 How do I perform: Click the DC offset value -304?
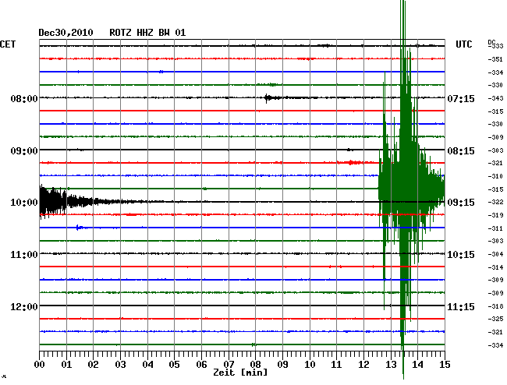click(x=495, y=254)
